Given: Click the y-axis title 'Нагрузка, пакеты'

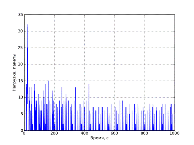Looking at the screenshot, I should pos(14,72).
